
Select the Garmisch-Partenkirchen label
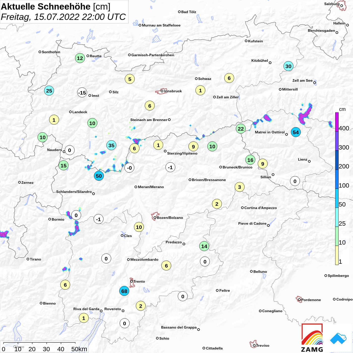click(153, 55)
